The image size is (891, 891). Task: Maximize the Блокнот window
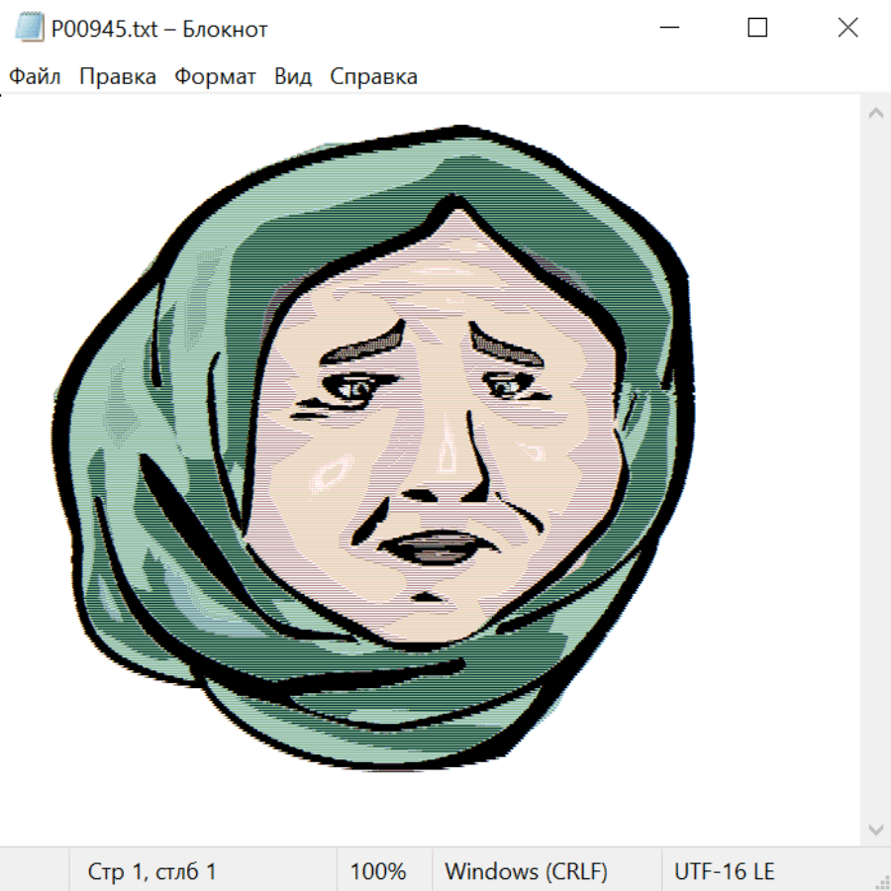click(757, 29)
